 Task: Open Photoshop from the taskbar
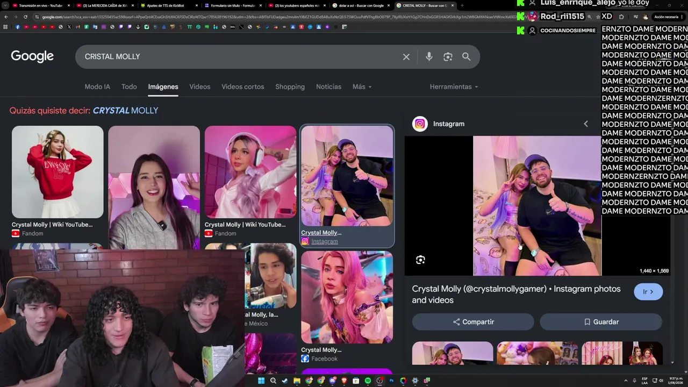point(391,381)
